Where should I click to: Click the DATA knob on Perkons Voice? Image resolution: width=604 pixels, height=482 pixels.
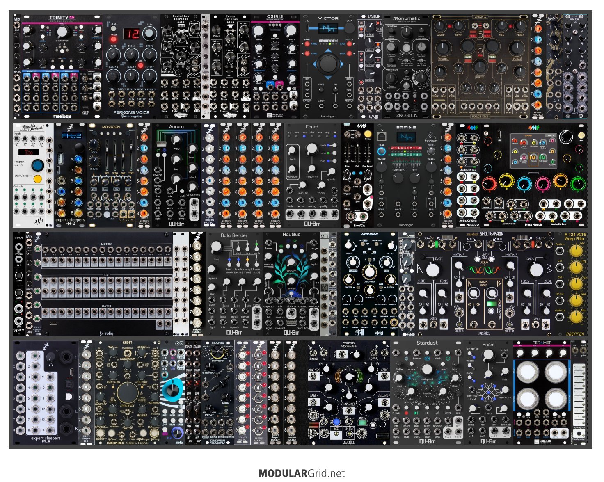pyautogui.click(x=149, y=34)
